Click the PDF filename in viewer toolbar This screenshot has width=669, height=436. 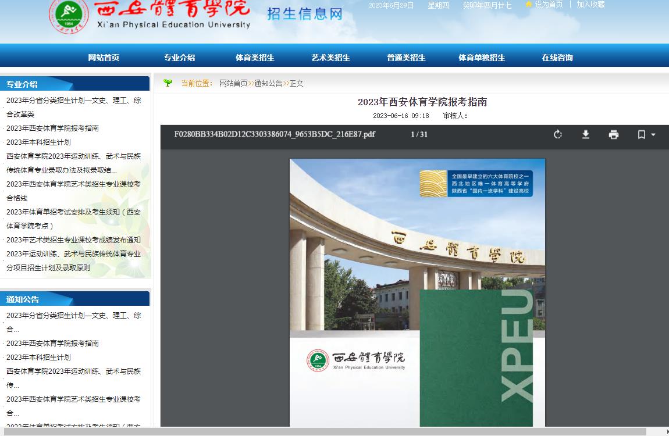275,134
